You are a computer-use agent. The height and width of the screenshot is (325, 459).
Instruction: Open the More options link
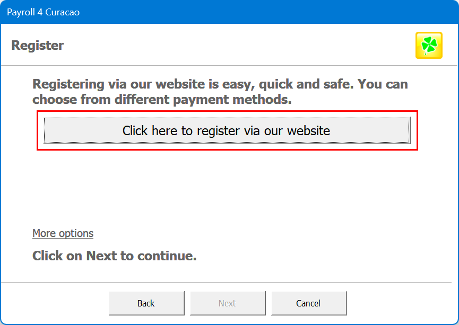[63, 233]
